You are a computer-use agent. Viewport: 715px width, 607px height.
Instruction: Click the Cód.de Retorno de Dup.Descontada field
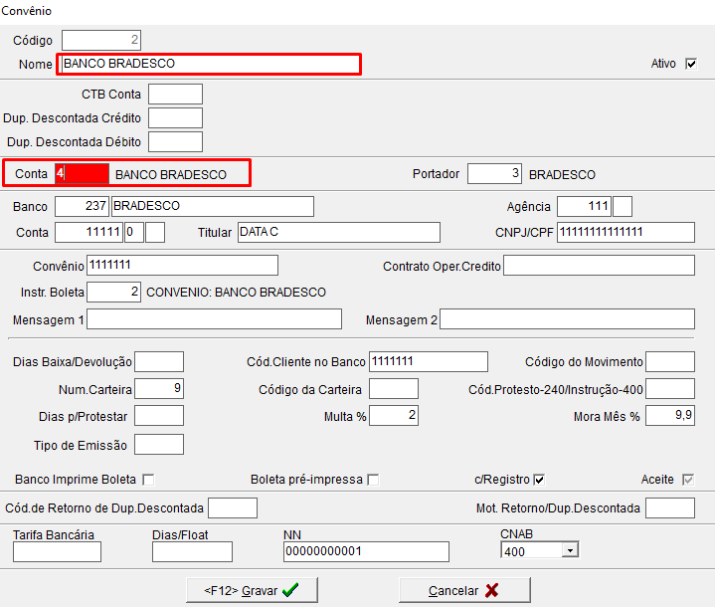233,507
